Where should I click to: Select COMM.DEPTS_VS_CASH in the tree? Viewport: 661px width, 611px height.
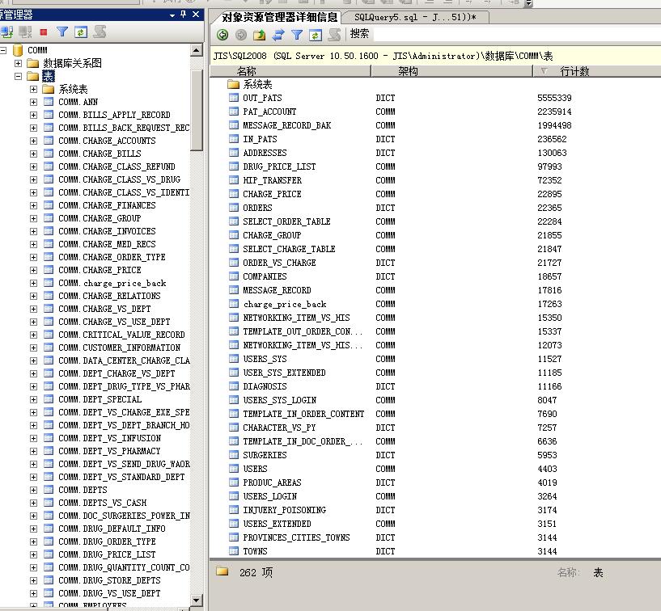(103, 503)
